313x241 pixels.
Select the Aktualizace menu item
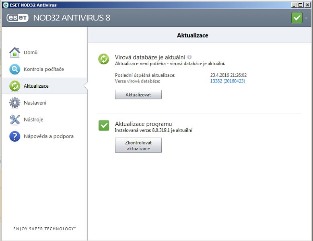45,86
